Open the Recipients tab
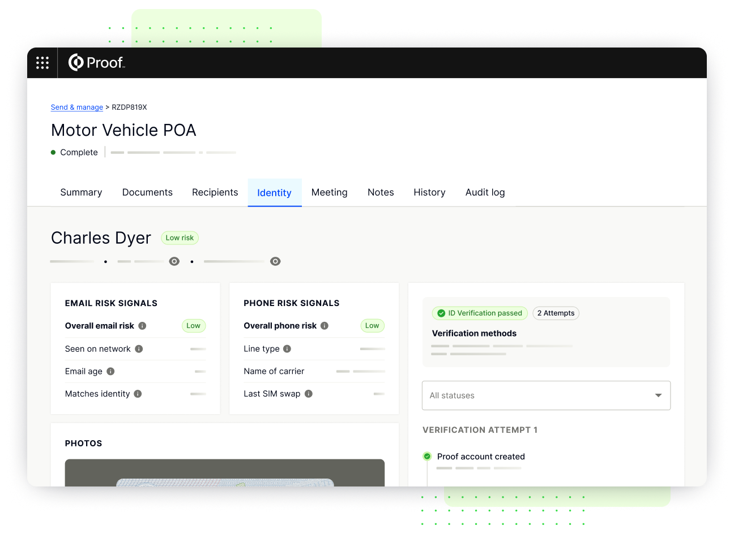 (215, 192)
